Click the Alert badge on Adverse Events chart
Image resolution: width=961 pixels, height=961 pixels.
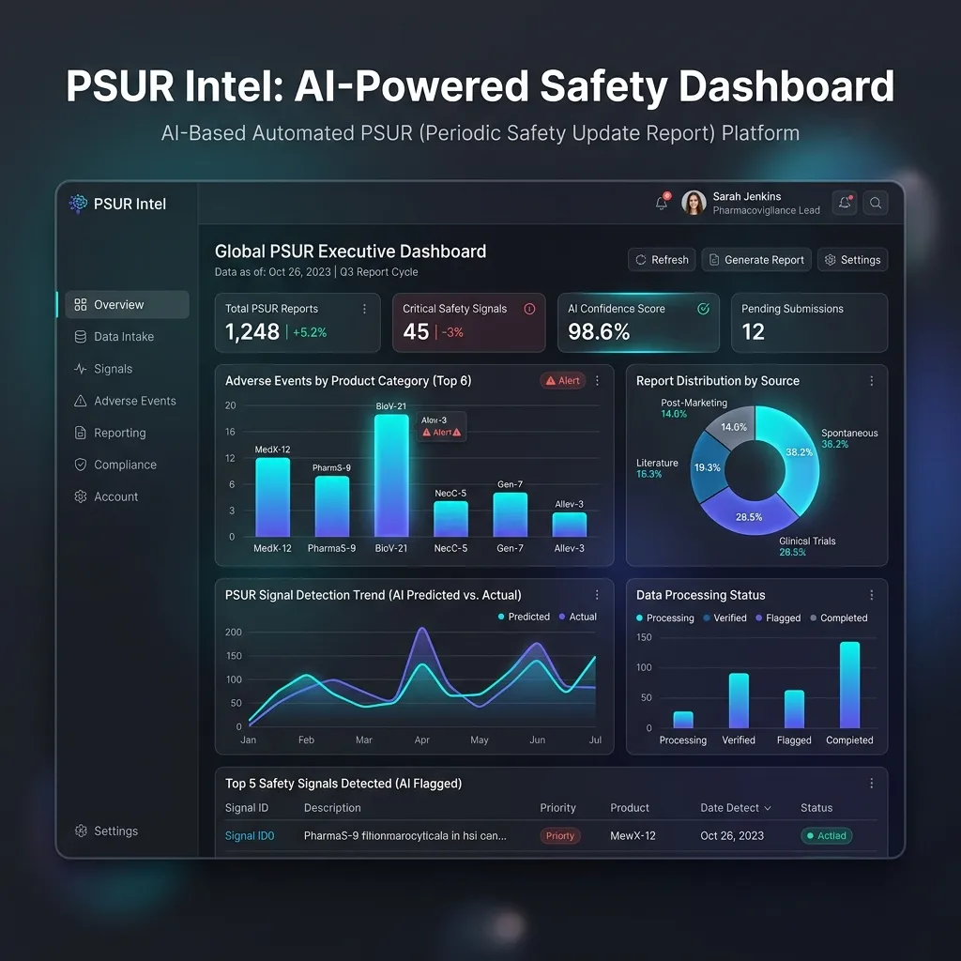(x=563, y=381)
